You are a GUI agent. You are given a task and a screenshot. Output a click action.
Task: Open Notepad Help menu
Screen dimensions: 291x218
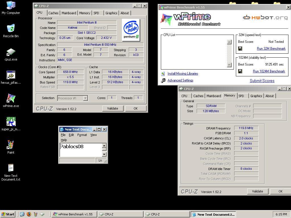click(x=64, y=140)
